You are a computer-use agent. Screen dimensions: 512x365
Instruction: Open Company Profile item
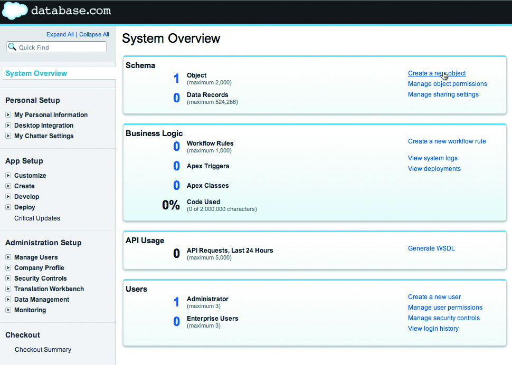[39, 268]
